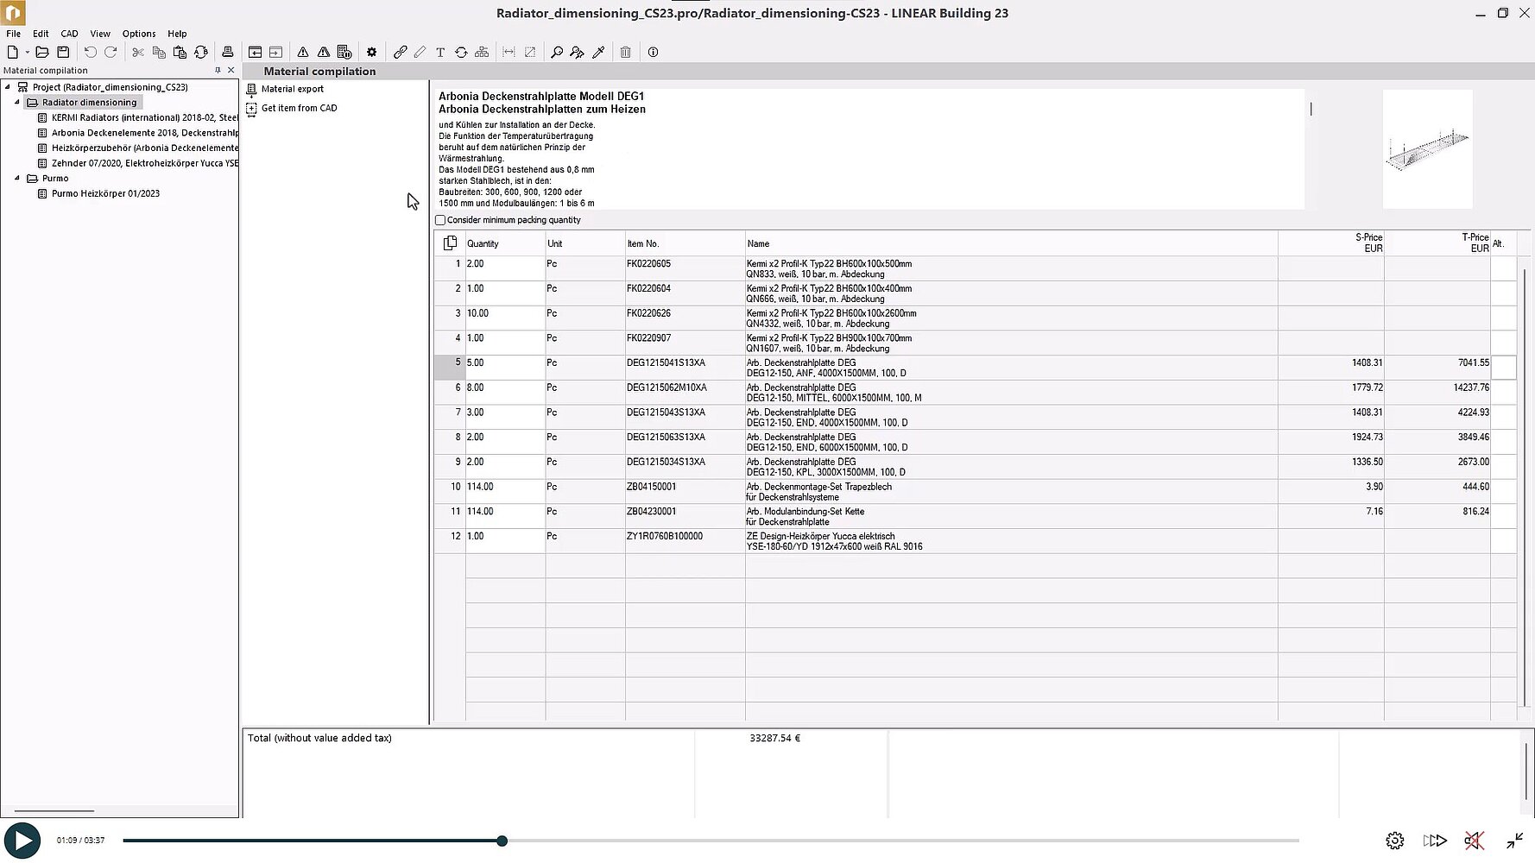Enable Consider minimum packing quantity checkbox
Image resolution: width=1535 pixels, height=863 pixels.
pos(440,220)
